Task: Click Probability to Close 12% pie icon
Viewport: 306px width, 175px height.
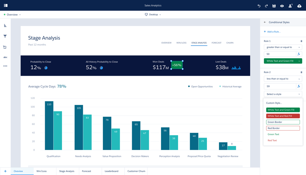Action: [x=46, y=68]
